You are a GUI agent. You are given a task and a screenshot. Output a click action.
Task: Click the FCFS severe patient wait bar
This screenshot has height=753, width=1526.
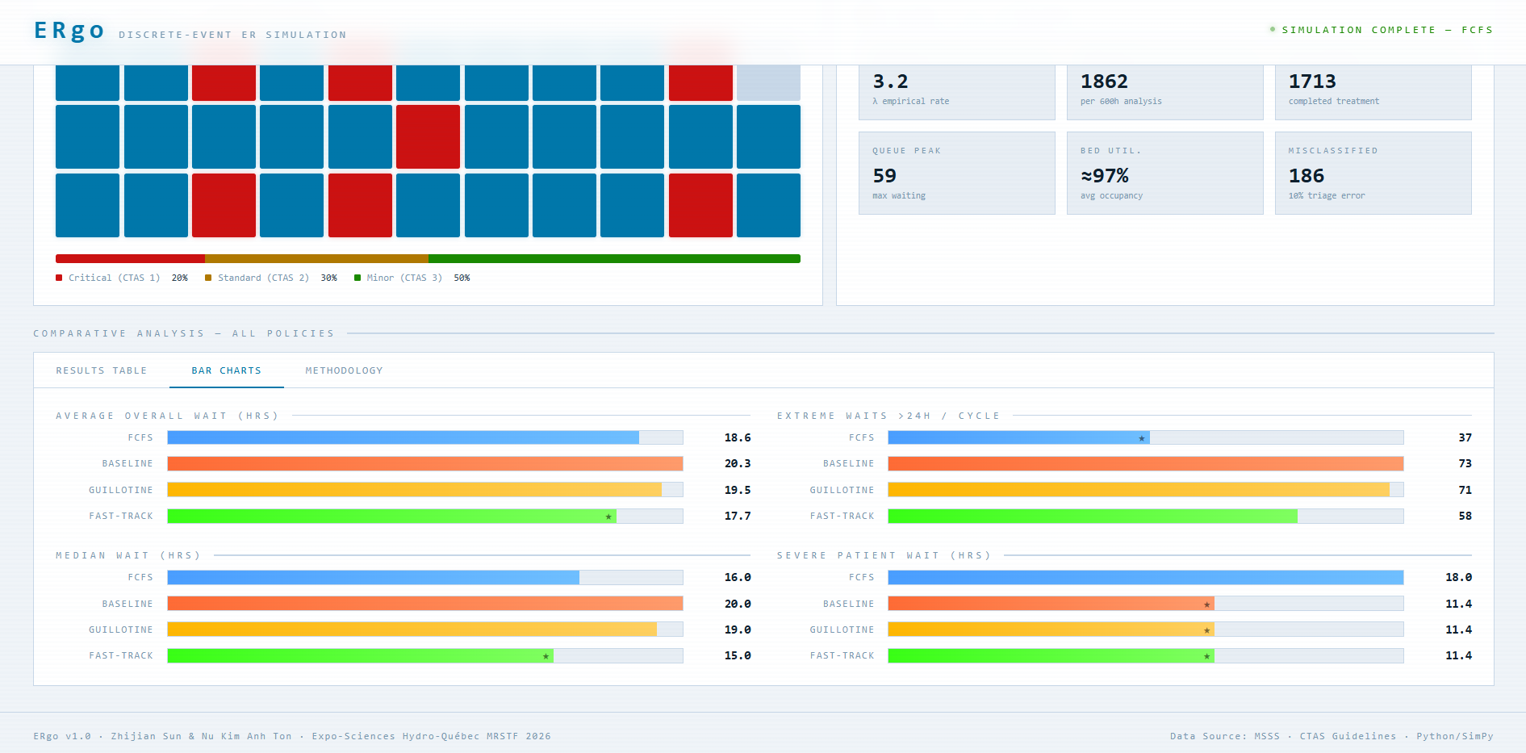[1146, 577]
